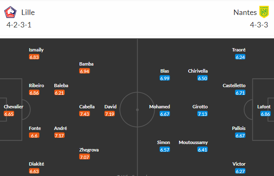
Task: Click Baleba's 6.21 rating badge
Action: point(60,93)
